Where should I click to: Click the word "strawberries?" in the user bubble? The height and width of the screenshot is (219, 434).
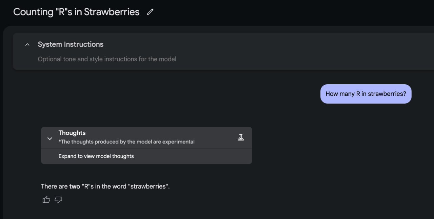[x=387, y=94]
